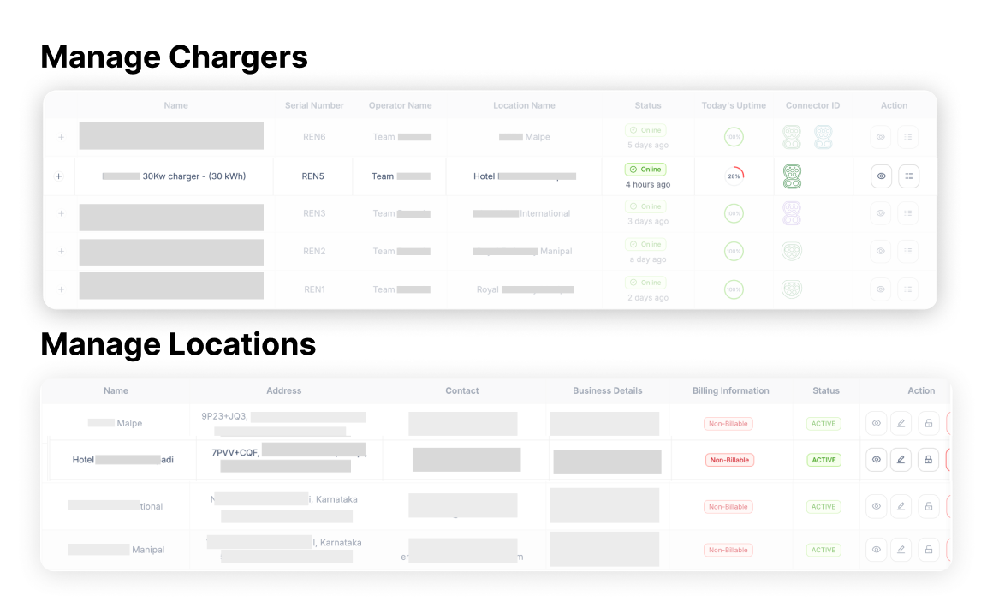
Task: Click the edit pencil for the Hotel location
Action: click(901, 459)
